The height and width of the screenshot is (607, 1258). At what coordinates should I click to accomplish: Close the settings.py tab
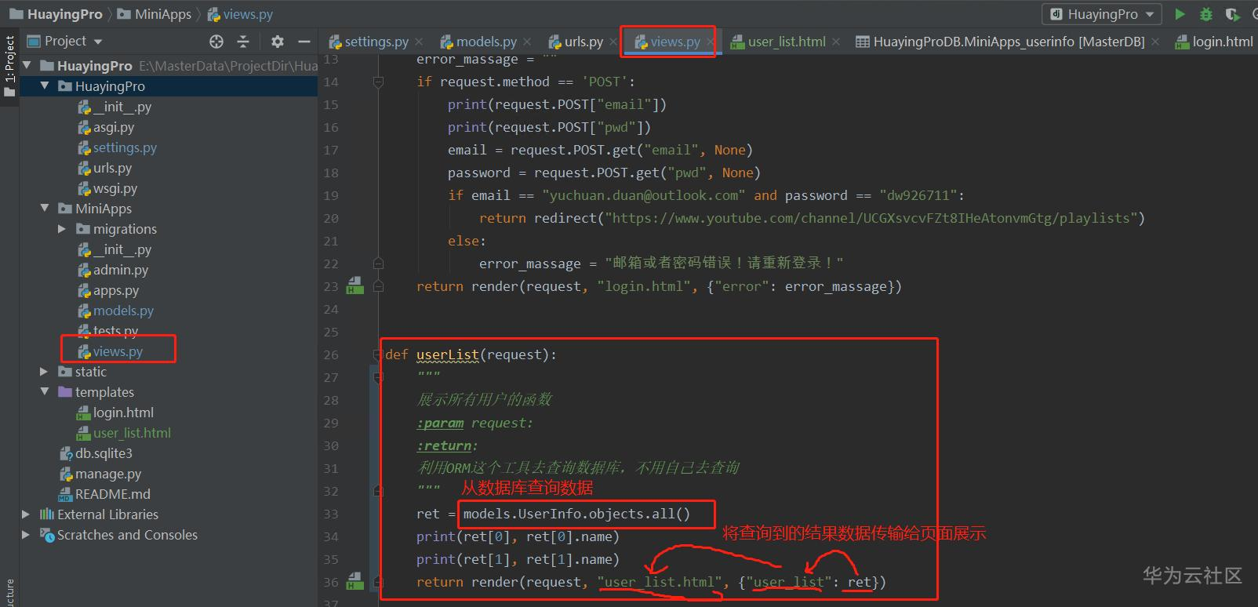[x=419, y=42]
